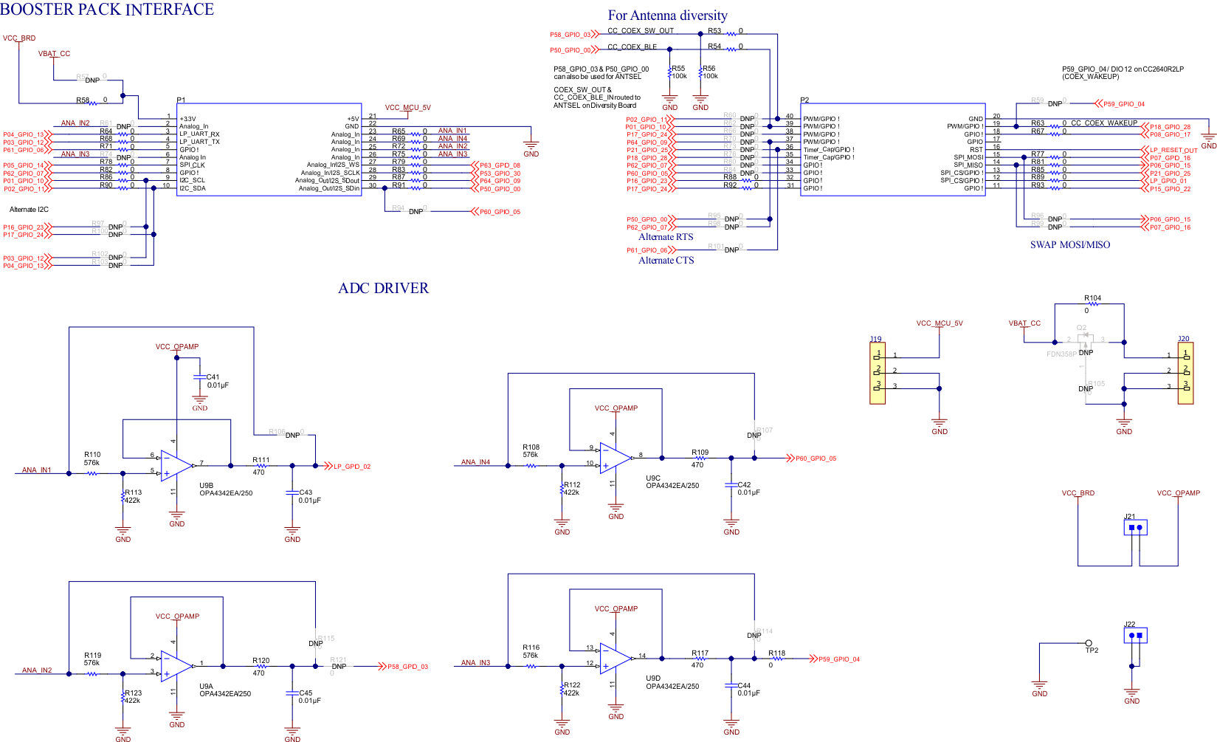
Task: Click the OPA4342EA/250 label under U9B
Action: click(x=226, y=493)
